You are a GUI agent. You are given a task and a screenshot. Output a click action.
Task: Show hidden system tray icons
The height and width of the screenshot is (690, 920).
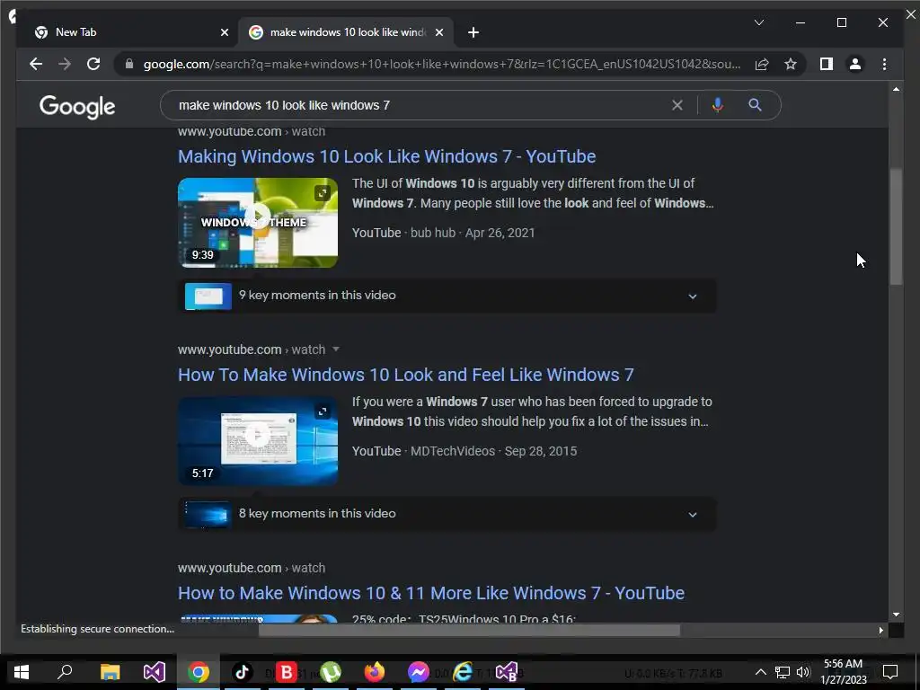point(760,672)
